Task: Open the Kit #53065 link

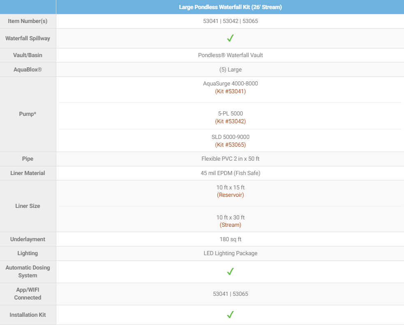Action: (x=230, y=145)
